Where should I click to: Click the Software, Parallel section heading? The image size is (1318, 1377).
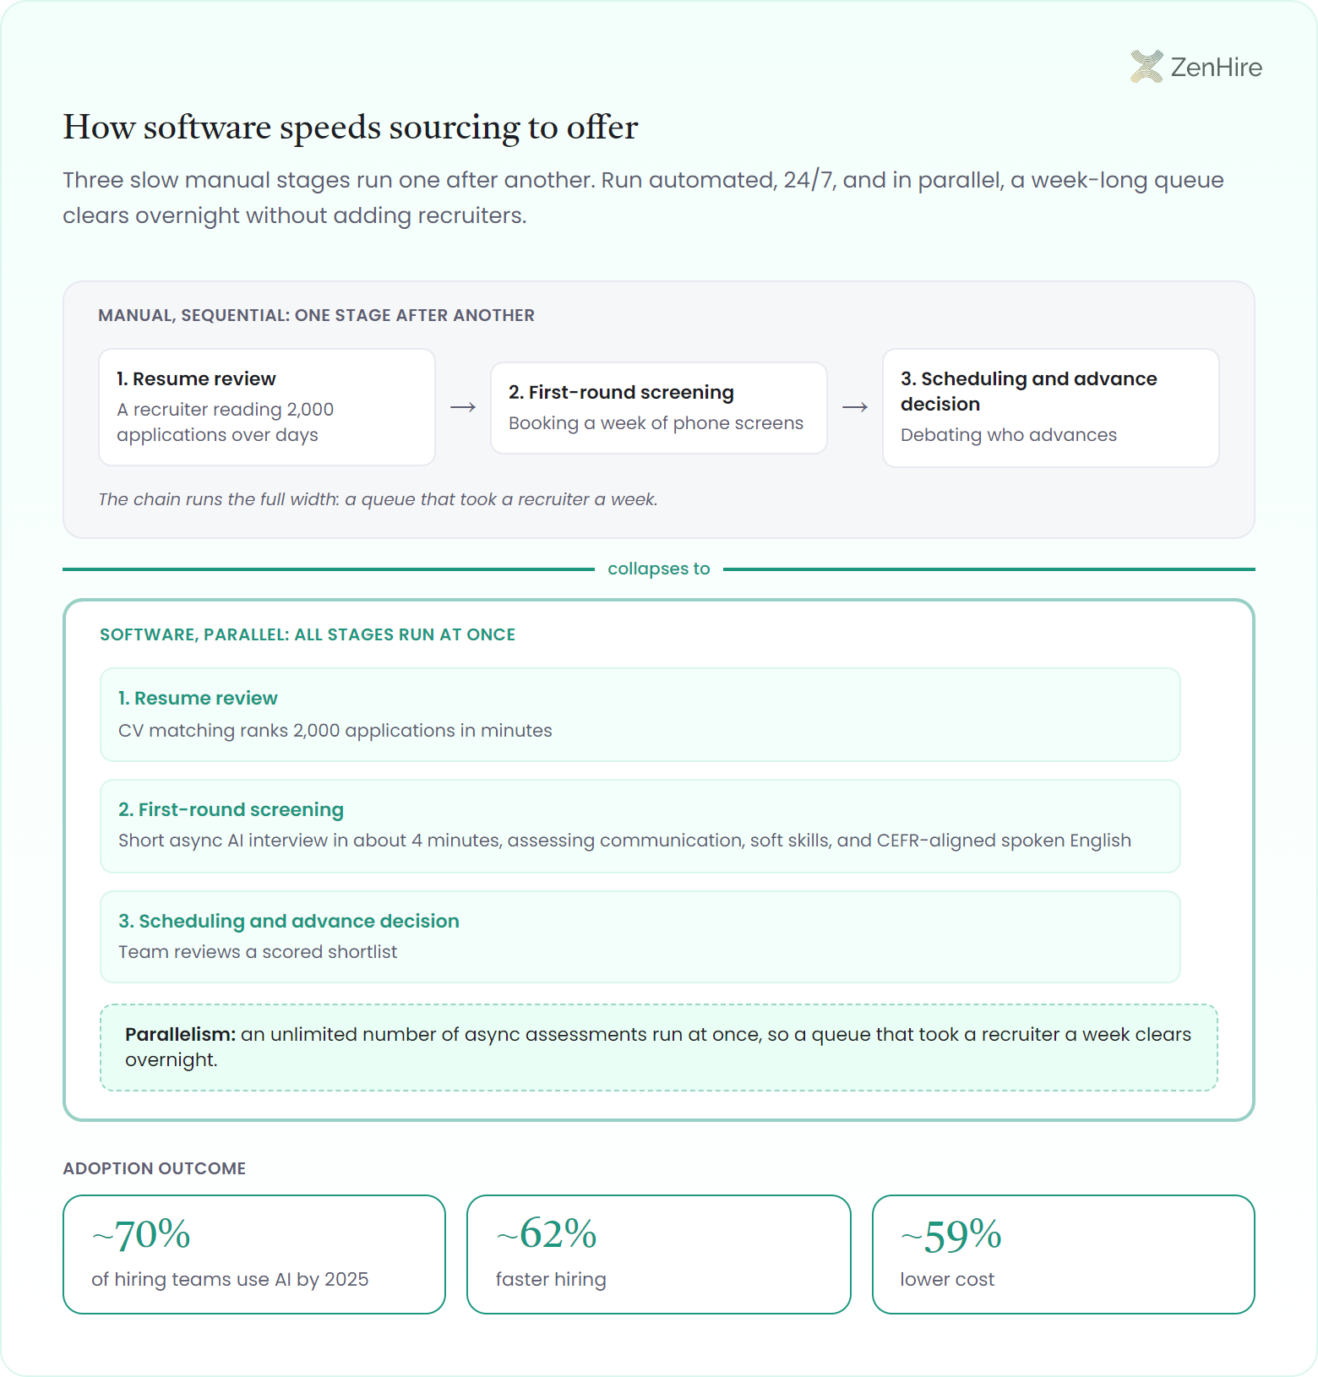click(308, 634)
